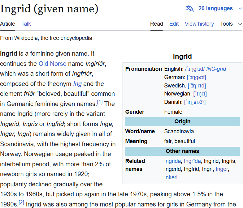The height and width of the screenshot is (208, 243).
Task: Follow the Ingrīda related name link
Action: pyautogui.click(x=192, y=161)
